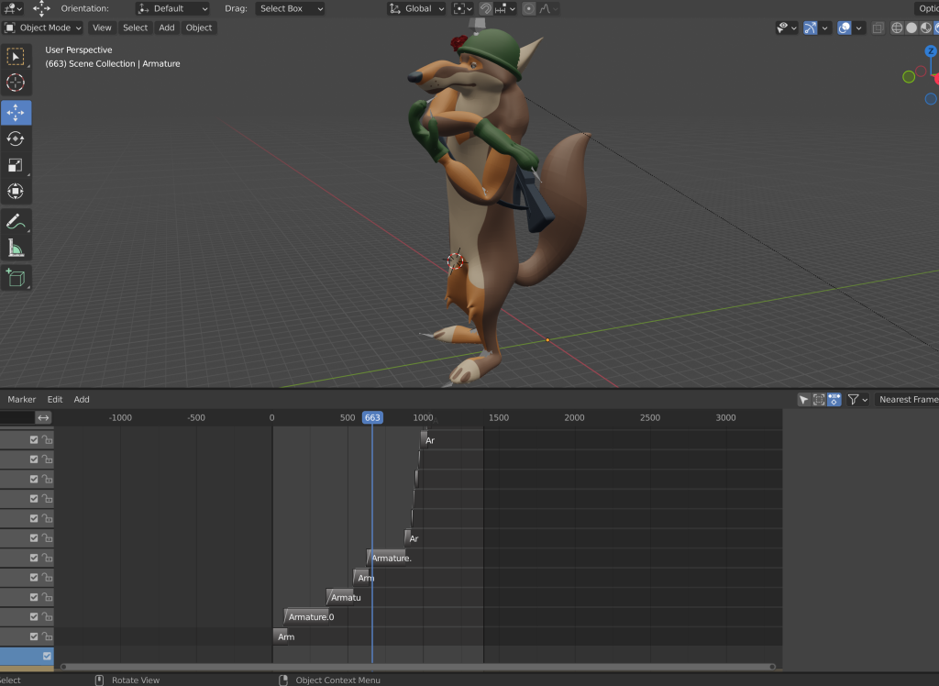Expand the gizmo options dropdown arrow

(824, 28)
